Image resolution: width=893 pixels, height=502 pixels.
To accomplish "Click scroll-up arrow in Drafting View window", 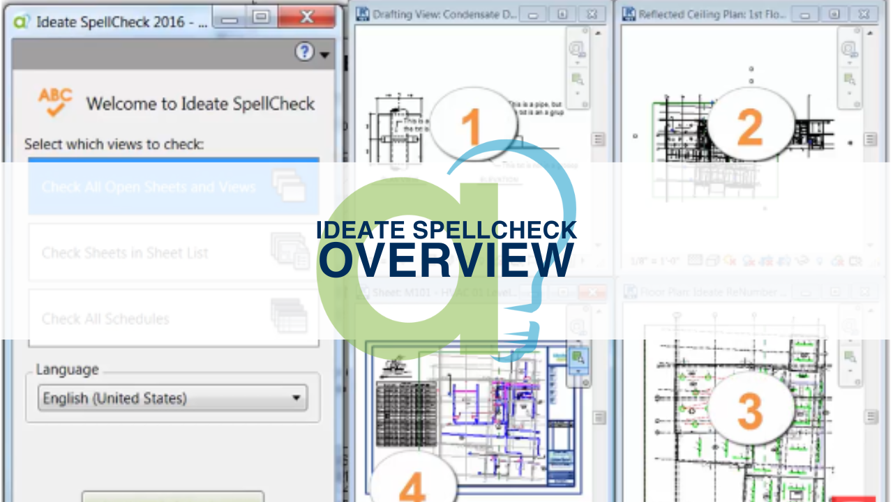I will point(599,33).
